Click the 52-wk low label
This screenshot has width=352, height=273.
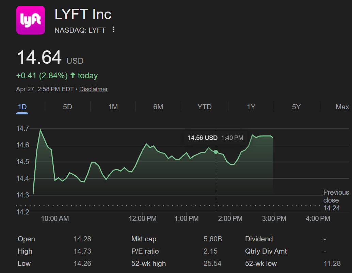[x=261, y=263]
